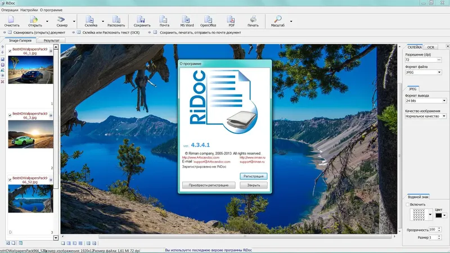Click the Закрыть button in dialog
450x253 pixels.
[x=254, y=186]
